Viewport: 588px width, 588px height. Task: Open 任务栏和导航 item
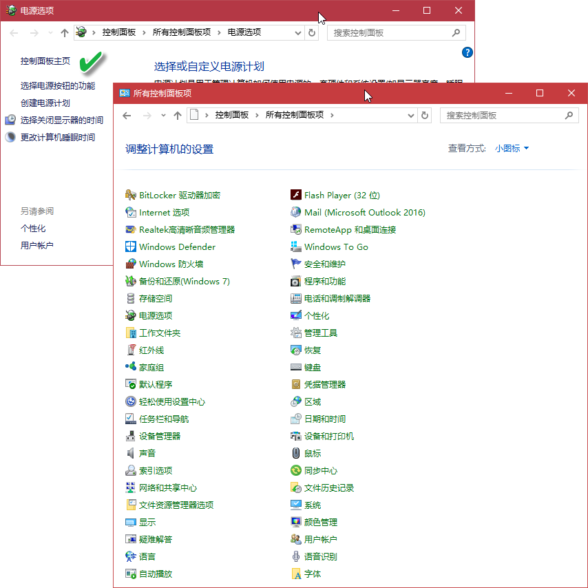[x=157, y=419]
